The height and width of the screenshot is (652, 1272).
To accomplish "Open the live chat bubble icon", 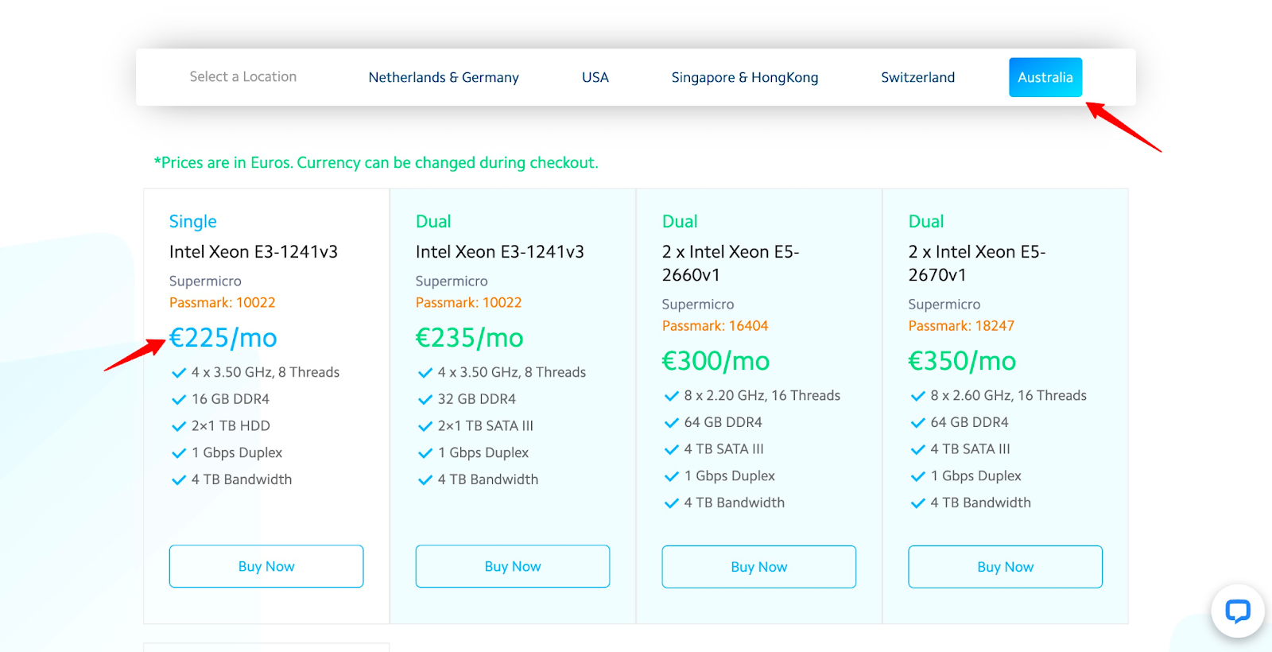I will 1237,611.
